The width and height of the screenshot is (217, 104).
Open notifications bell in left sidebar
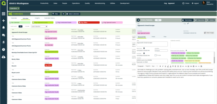(x=3, y=28)
